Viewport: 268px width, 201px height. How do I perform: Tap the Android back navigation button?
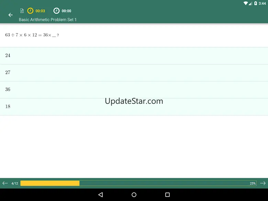pyautogui.click(x=101, y=195)
